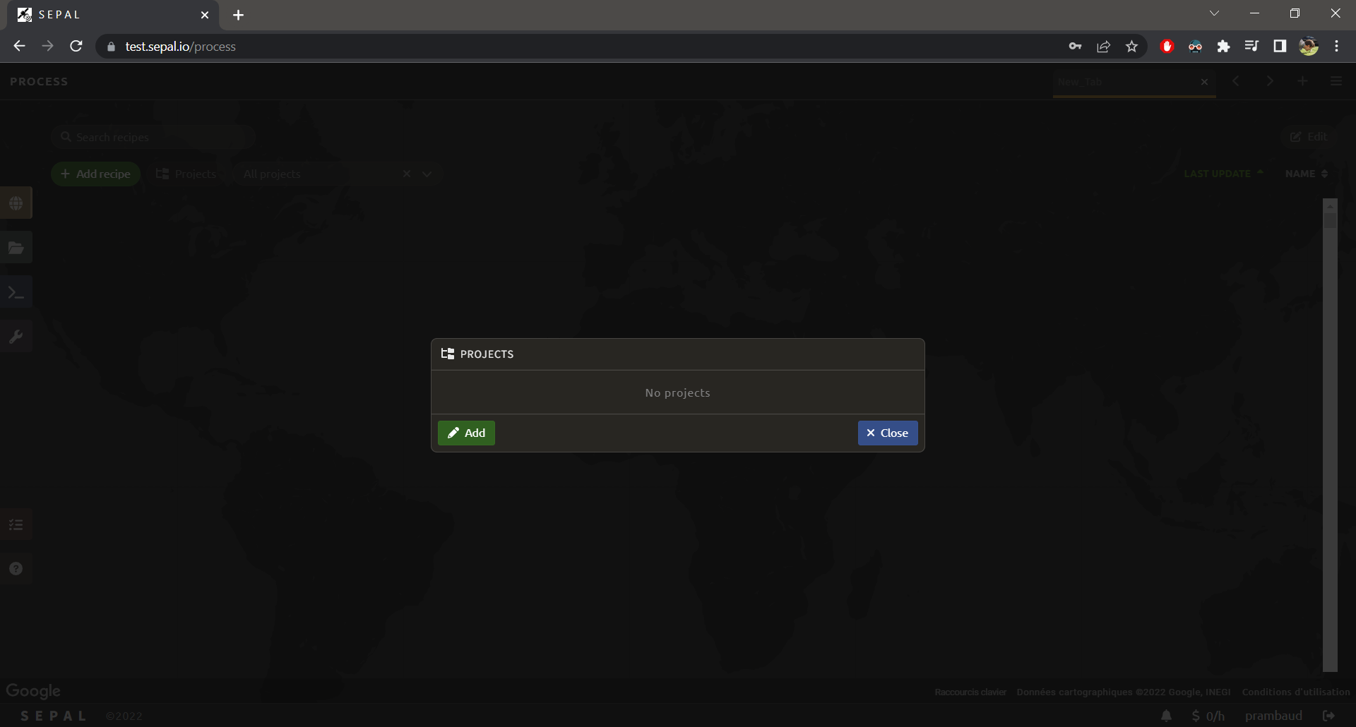Clear the All projects selection
This screenshot has width=1356, height=727.
(407, 174)
